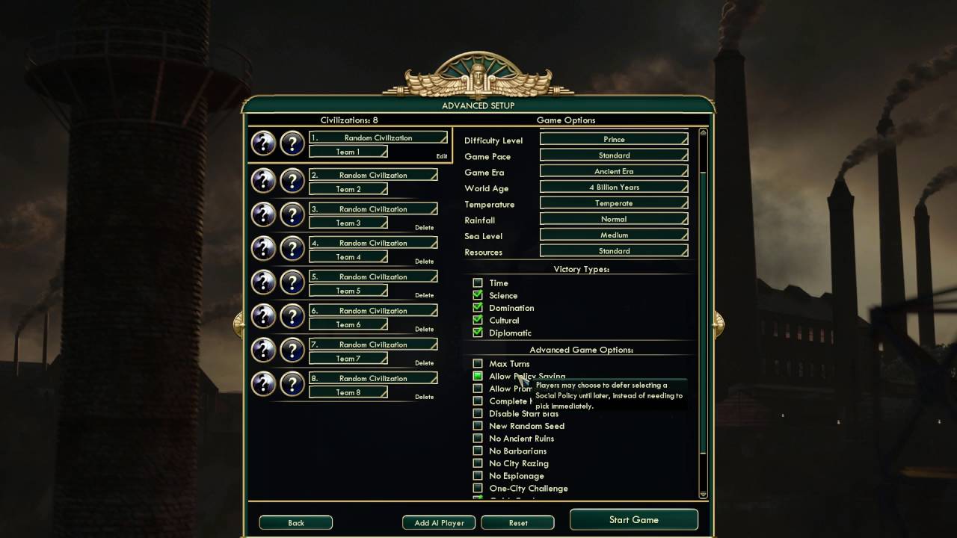This screenshot has width=957, height=538.
Task: Click scrollbar down arrow in Game Options
Action: pos(703,494)
